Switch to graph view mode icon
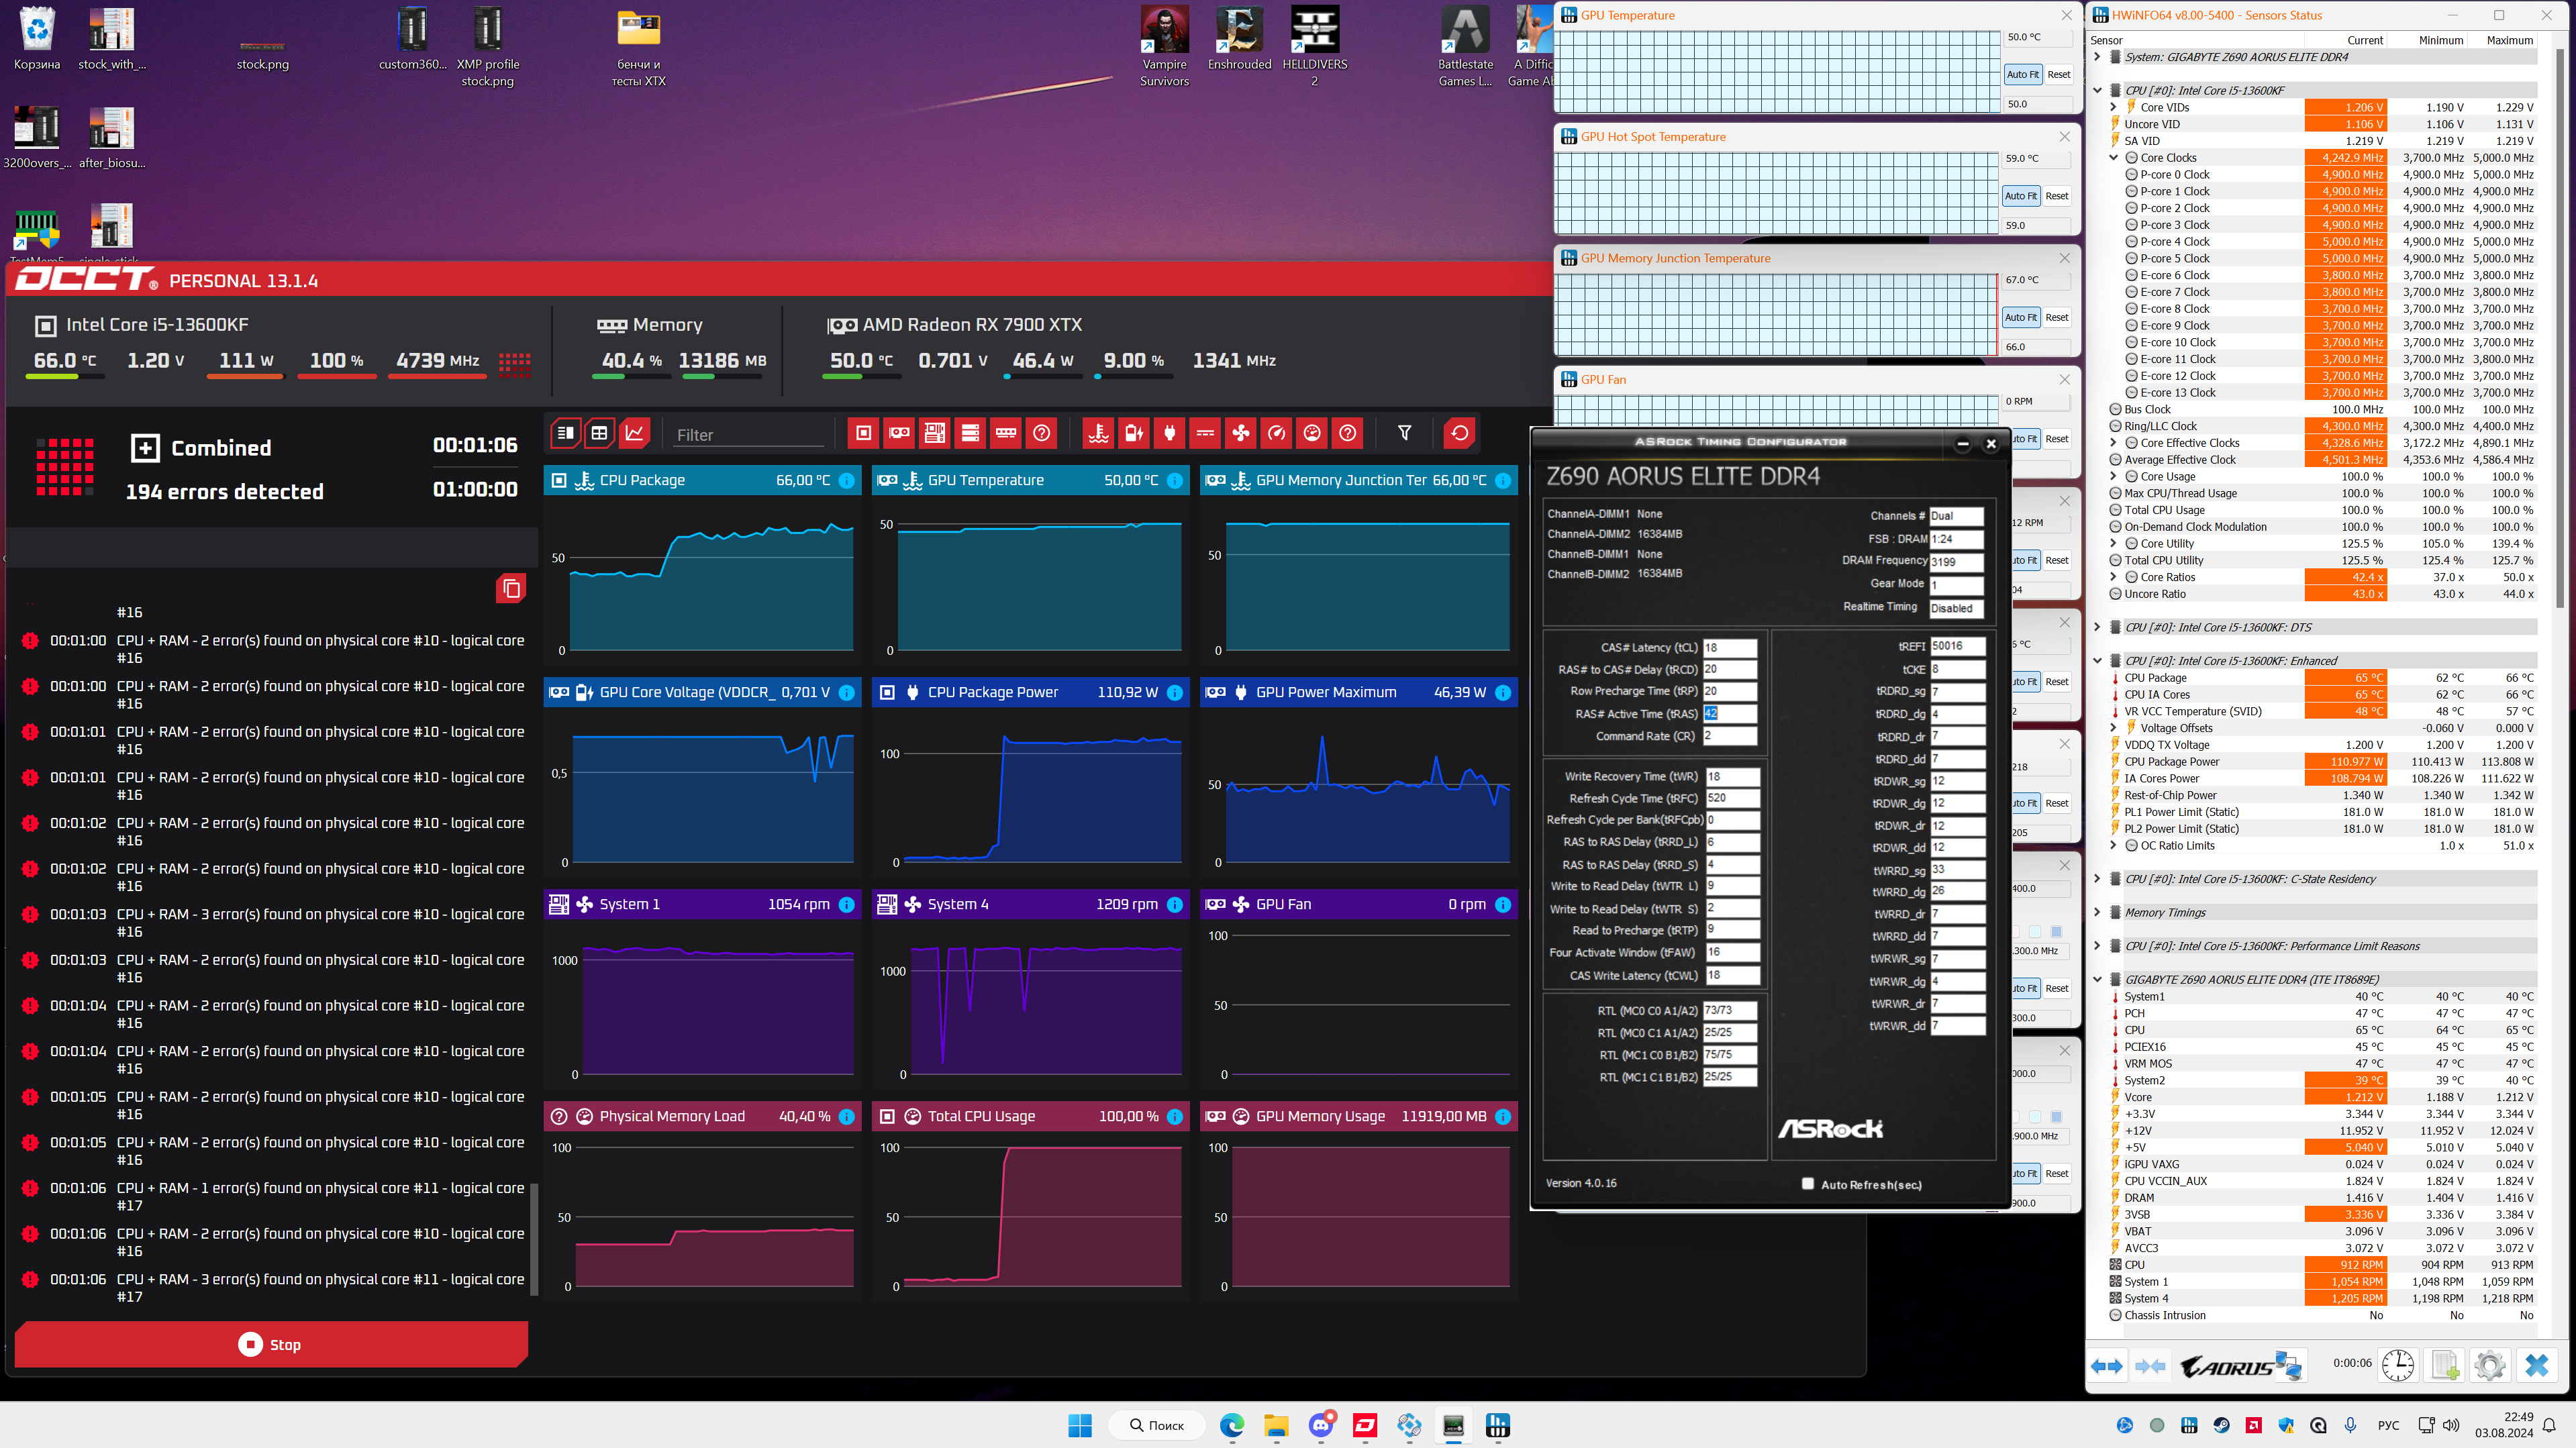 pyautogui.click(x=635, y=433)
